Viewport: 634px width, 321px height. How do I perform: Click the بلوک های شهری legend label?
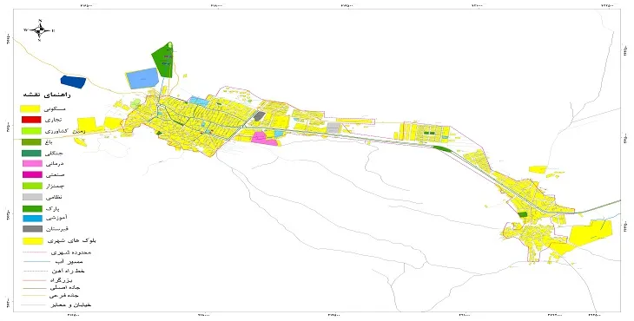[x=72, y=240]
